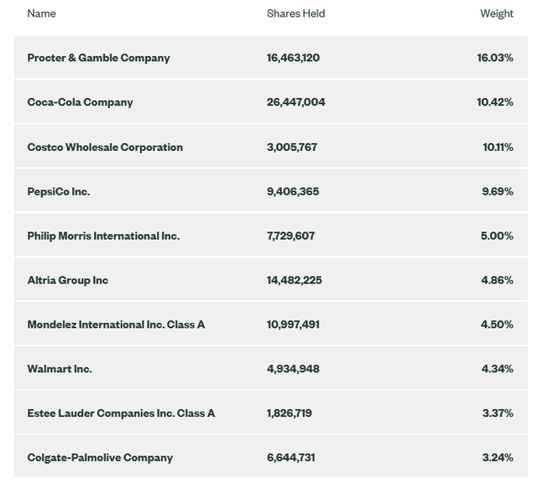Select Philip Morris International Inc. name
This screenshot has height=483, width=537.
click(103, 236)
